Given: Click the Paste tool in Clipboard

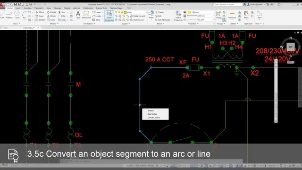Looking at the screenshot, I should pyautogui.click(x=246, y=15).
